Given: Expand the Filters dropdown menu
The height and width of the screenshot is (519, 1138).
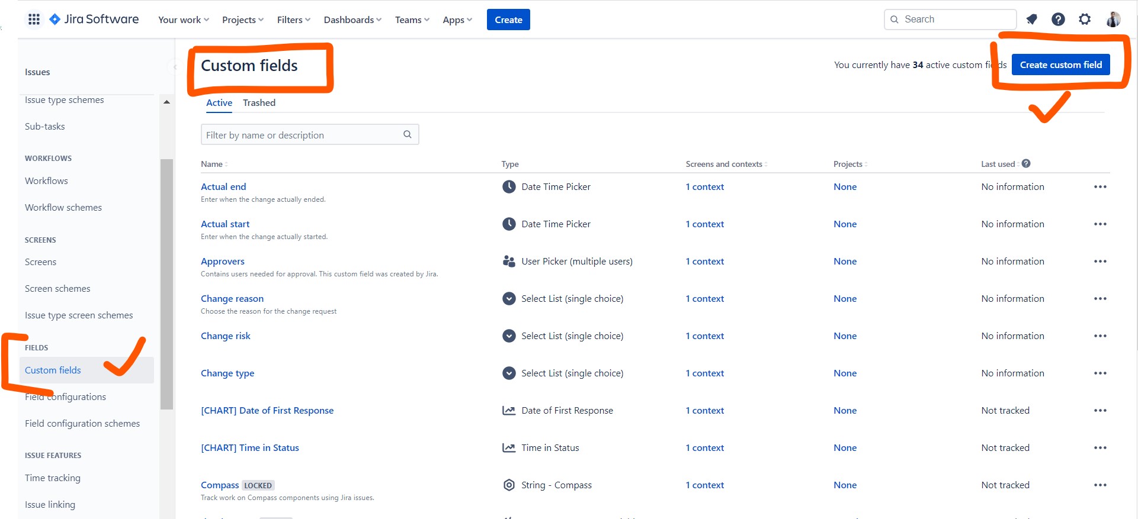Looking at the screenshot, I should pyautogui.click(x=293, y=20).
